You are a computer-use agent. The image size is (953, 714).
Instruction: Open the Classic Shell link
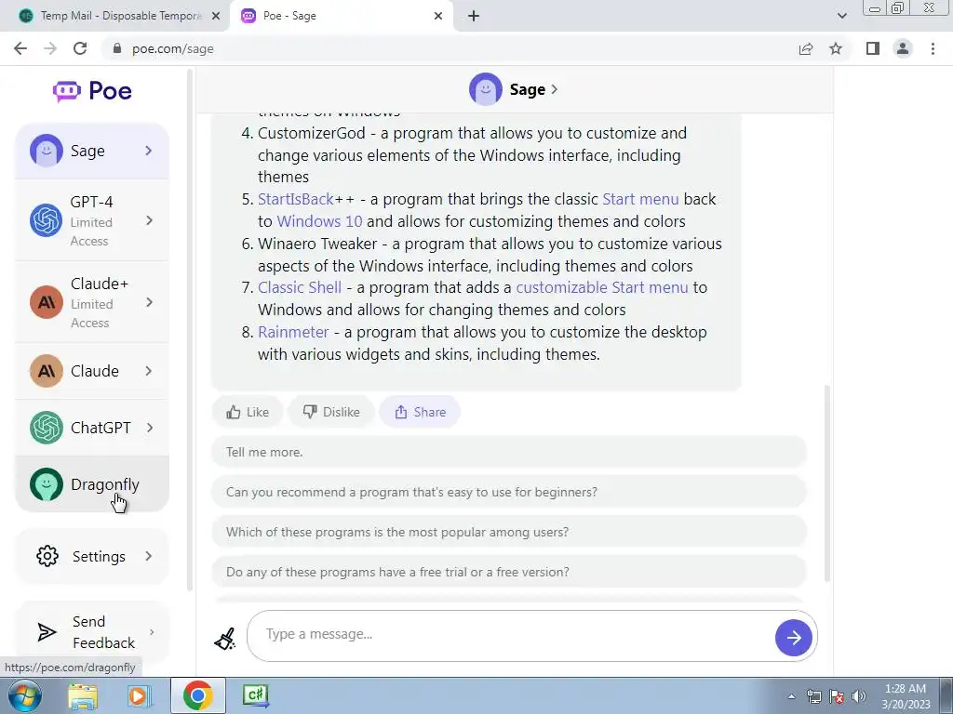pos(300,287)
